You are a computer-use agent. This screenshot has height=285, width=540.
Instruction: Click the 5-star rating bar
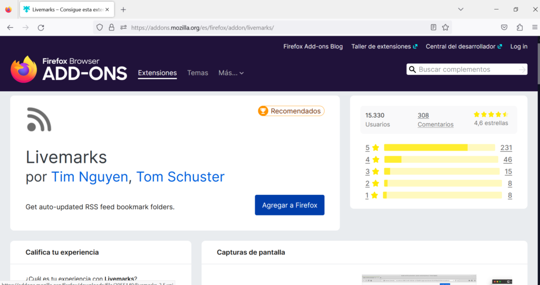(x=439, y=148)
